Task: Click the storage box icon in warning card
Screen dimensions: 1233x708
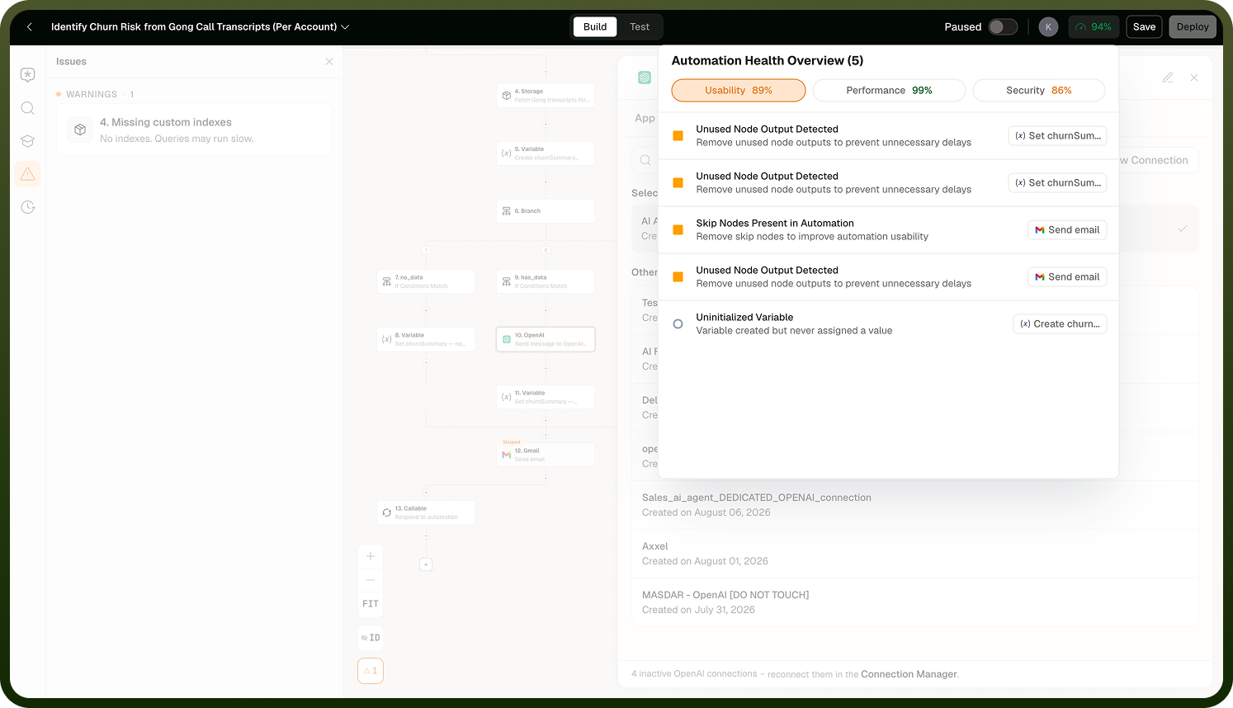Action: [80, 130]
